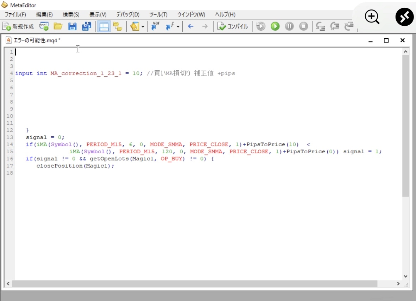Image resolution: width=416 pixels, height=301 pixels.
Task: Pause debugging with the pause icon
Action: click(289, 26)
